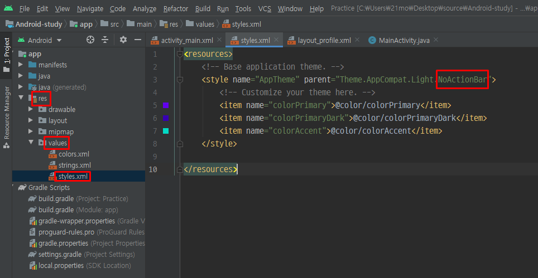
Task: Open gradle.properties file
Action: coord(87,243)
